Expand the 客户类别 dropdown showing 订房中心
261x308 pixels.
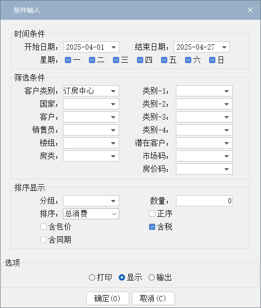[91, 91]
